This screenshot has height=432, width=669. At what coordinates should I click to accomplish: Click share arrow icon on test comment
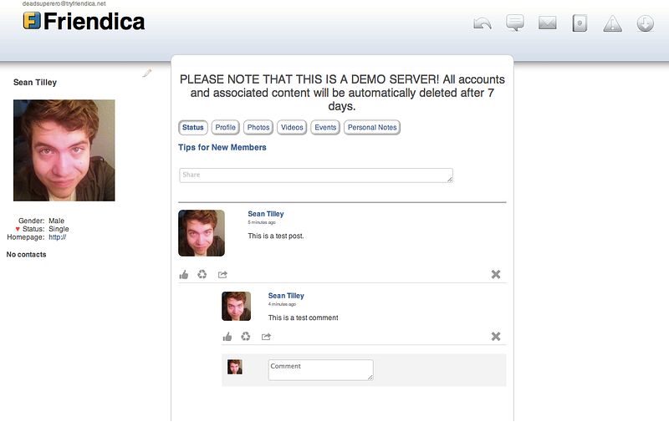point(266,337)
